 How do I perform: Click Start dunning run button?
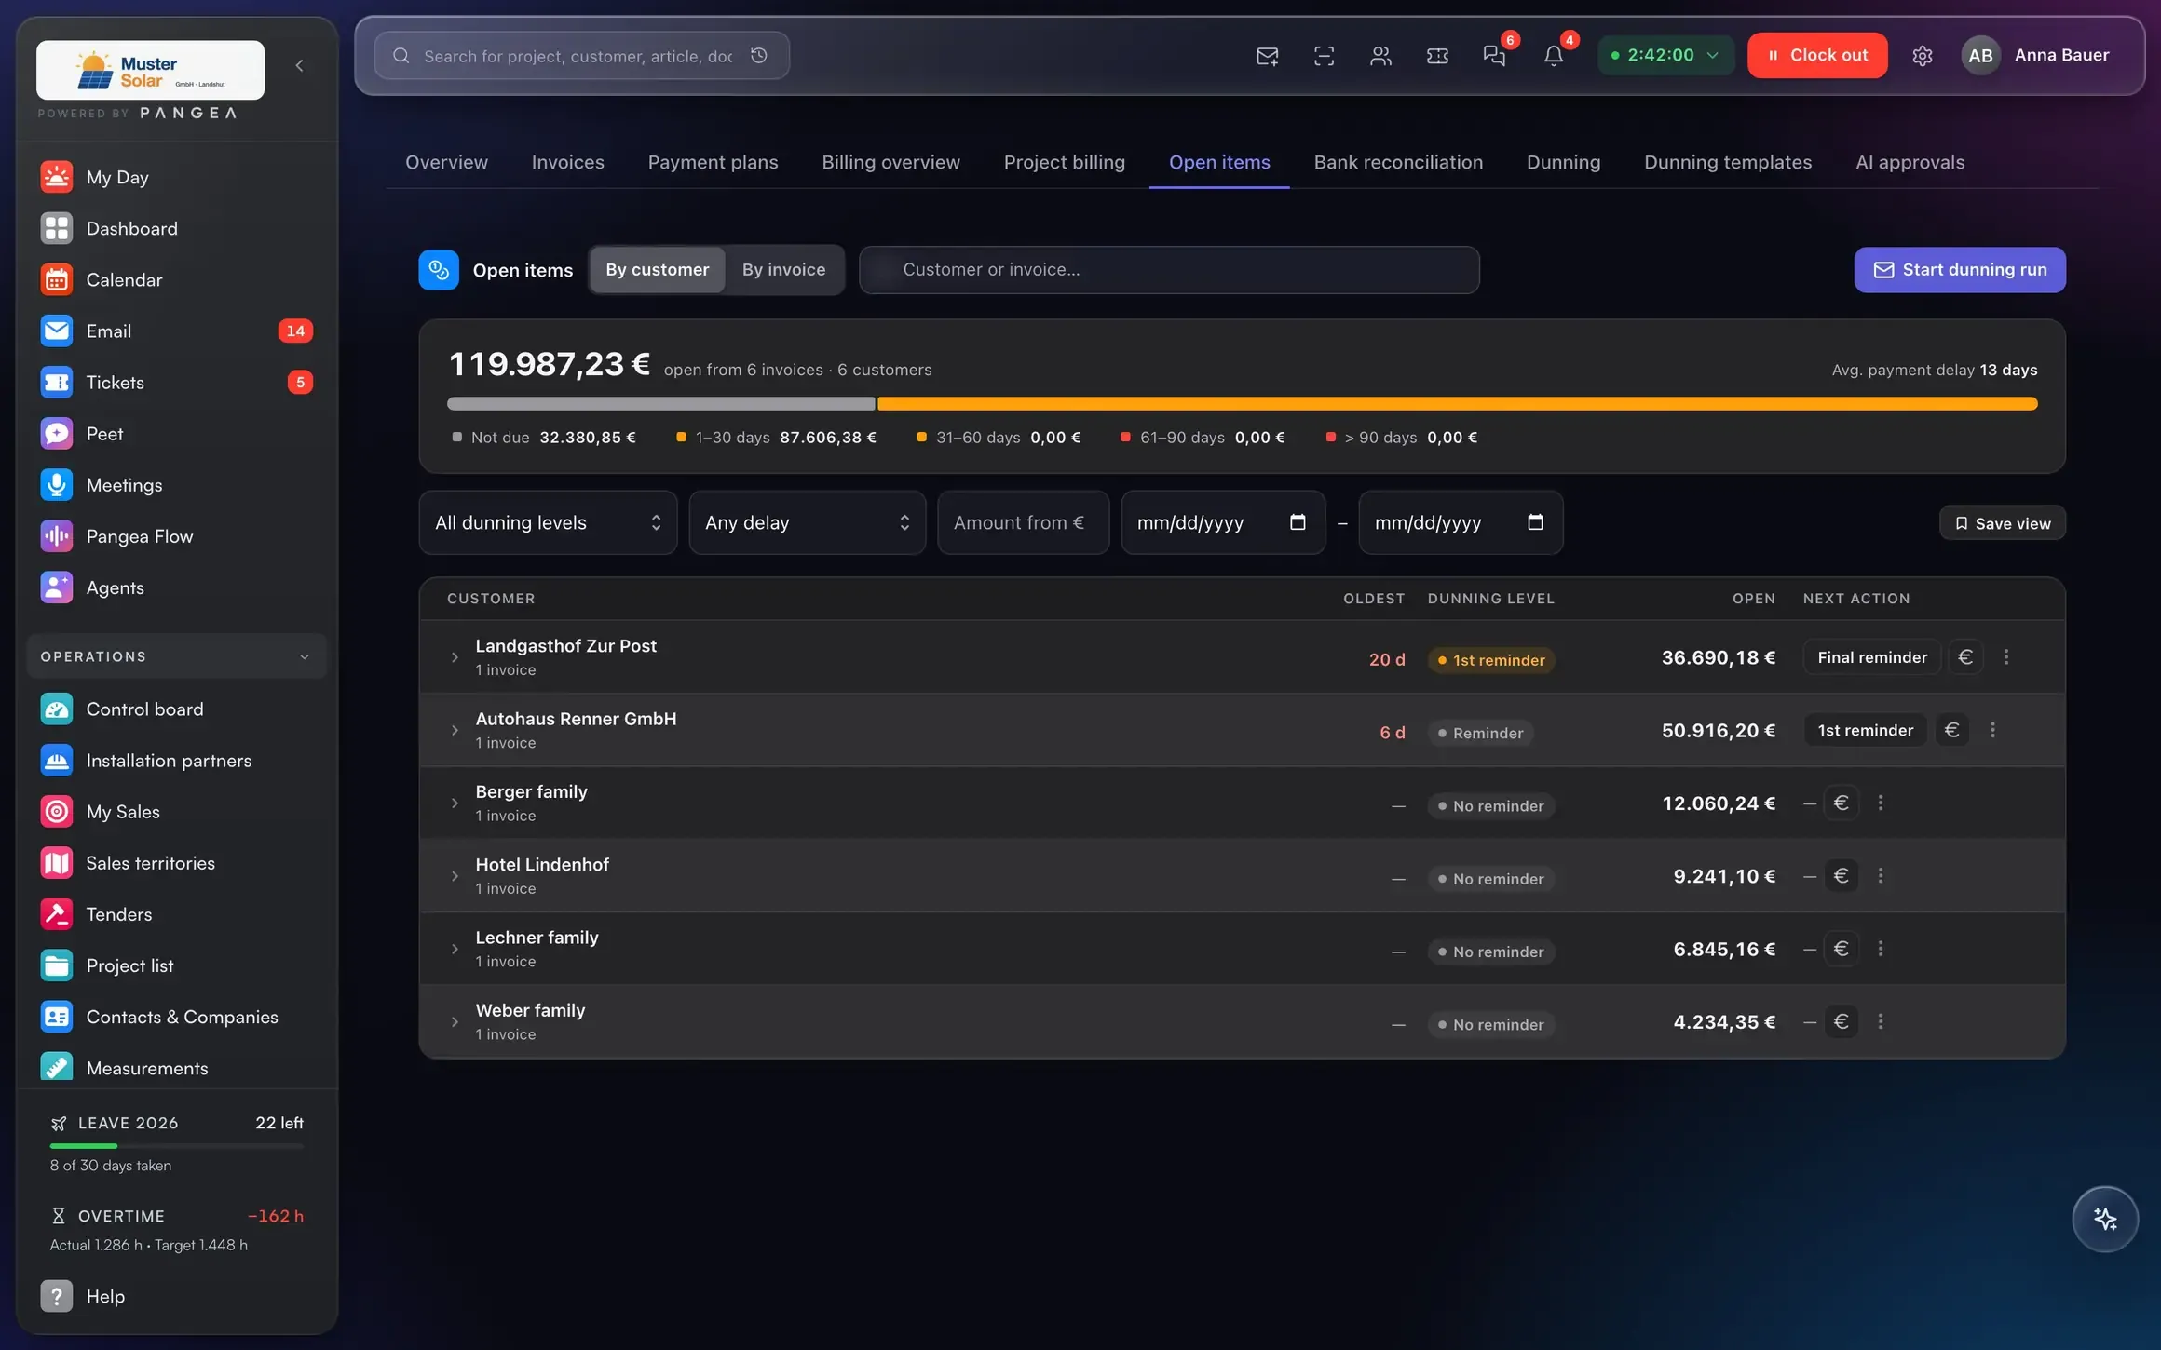[x=1960, y=270]
